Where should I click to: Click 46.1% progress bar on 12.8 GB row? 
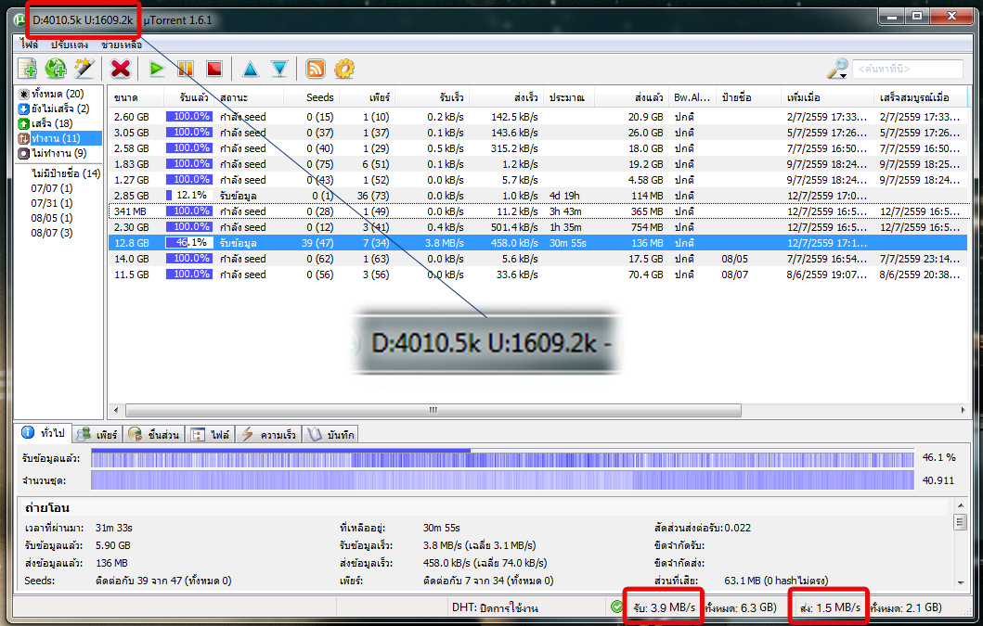coord(188,242)
